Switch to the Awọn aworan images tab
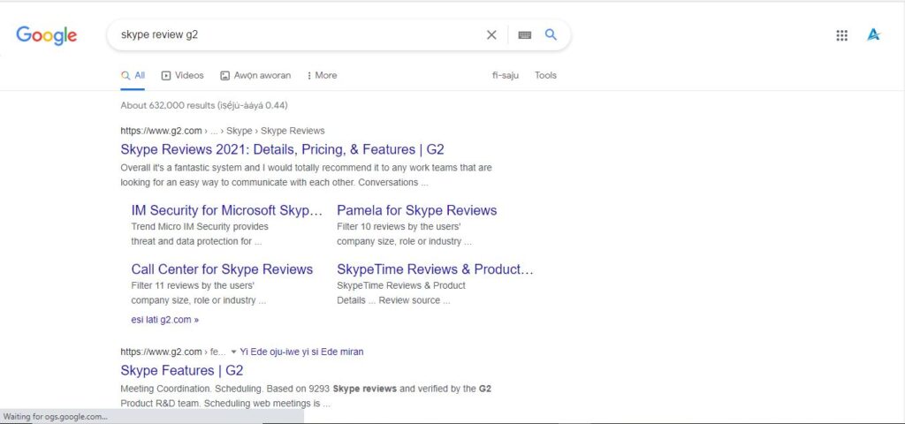 pyautogui.click(x=255, y=76)
